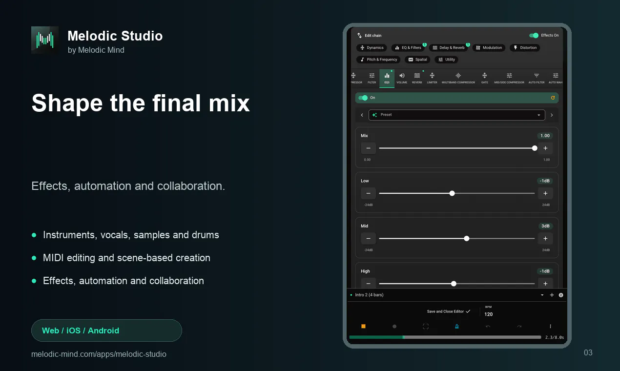Open the Volume effect tab
Image resolution: width=620 pixels, height=371 pixels.
(x=402, y=78)
